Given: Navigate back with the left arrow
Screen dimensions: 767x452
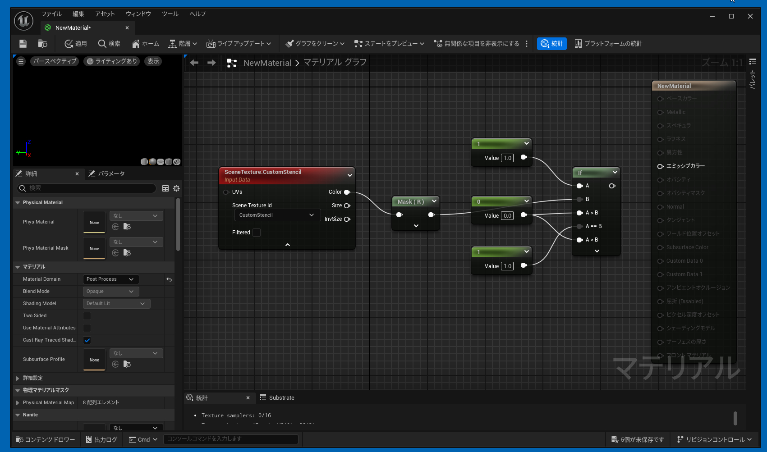Looking at the screenshot, I should (x=194, y=63).
